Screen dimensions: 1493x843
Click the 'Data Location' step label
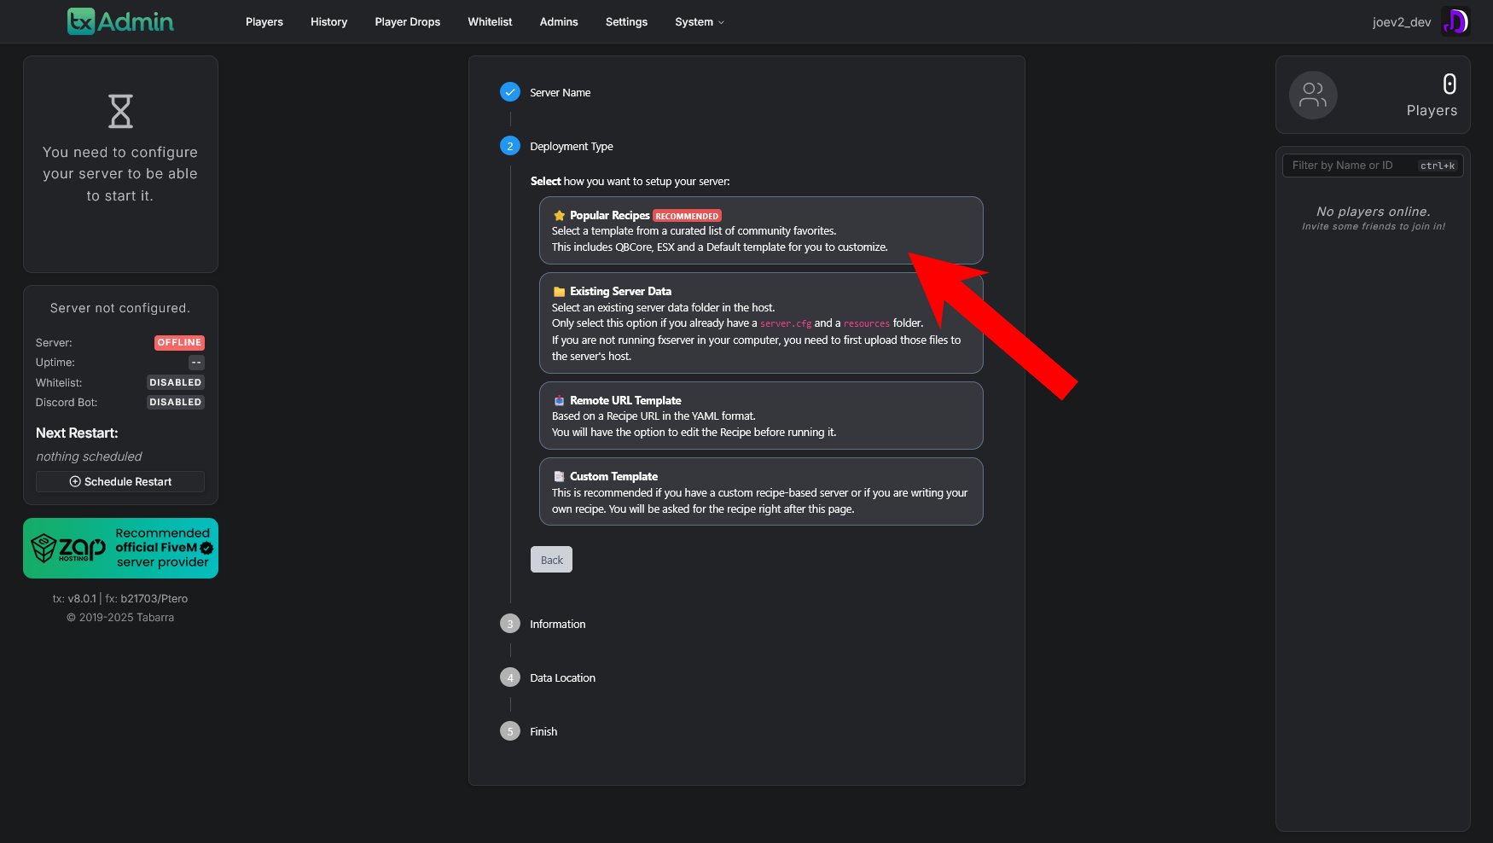[x=562, y=677]
